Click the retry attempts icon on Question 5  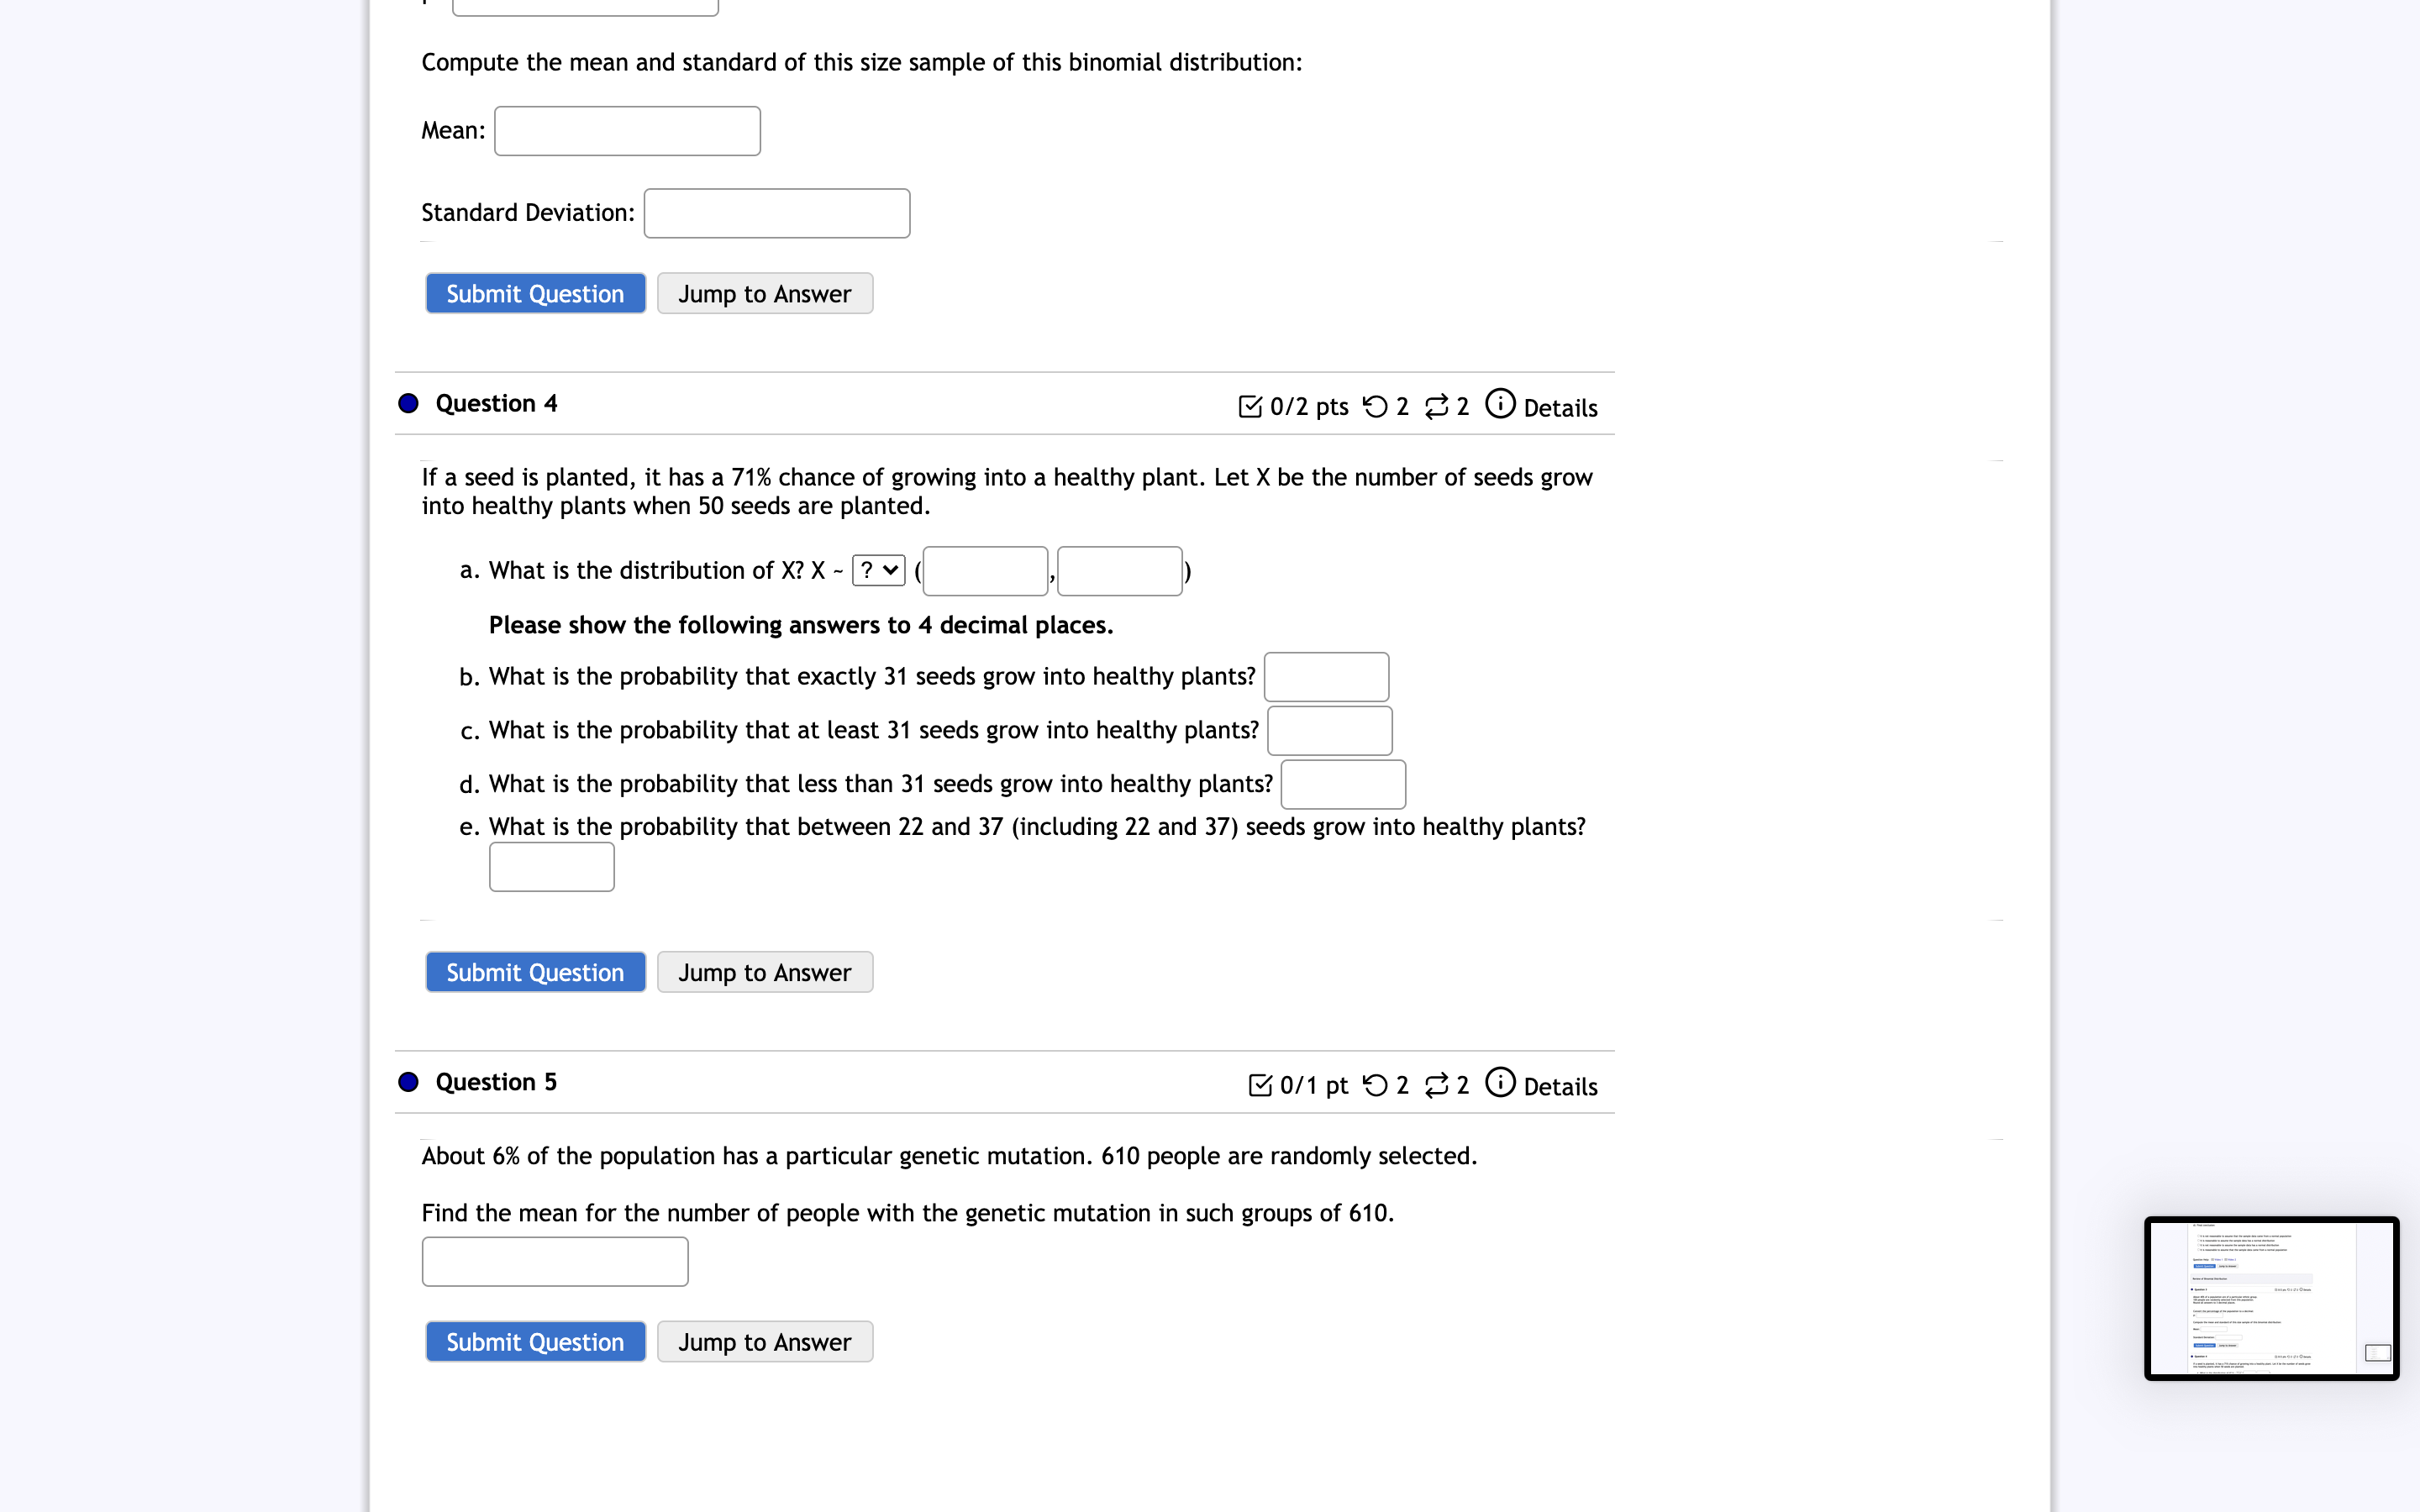coord(1376,1085)
